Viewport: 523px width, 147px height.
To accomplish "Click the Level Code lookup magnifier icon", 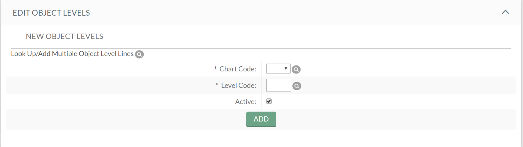I will [x=297, y=86].
